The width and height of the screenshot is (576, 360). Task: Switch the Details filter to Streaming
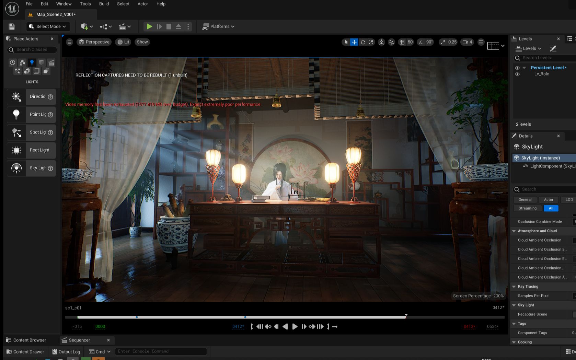(x=527, y=208)
